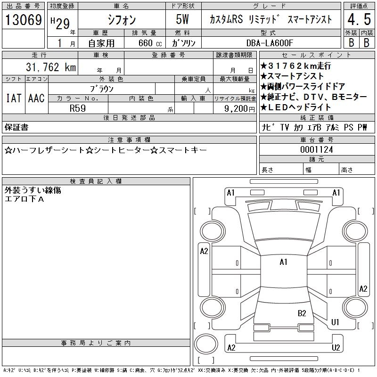Click the door shape 5W cell

point(183,19)
